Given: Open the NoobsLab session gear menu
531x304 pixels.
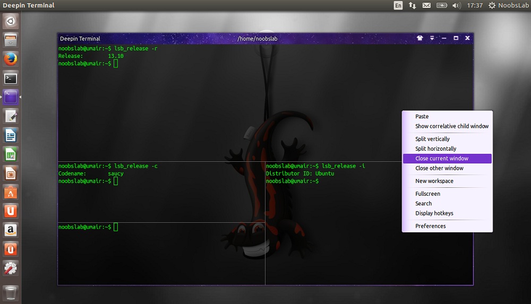Looking at the screenshot, I should point(508,5).
